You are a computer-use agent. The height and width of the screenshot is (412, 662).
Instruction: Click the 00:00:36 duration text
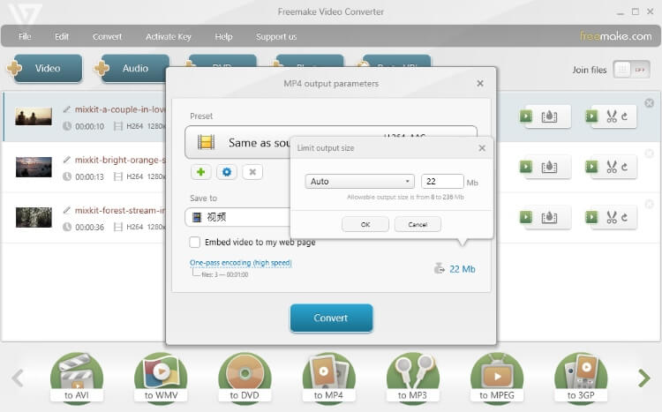coord(89,227)
